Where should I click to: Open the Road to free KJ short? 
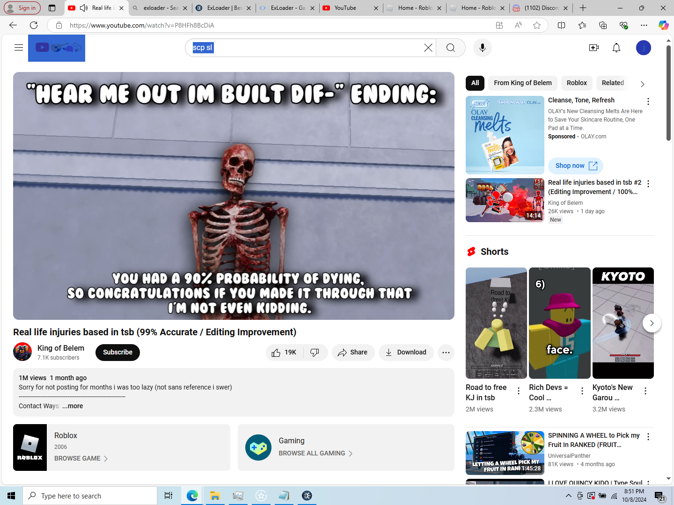click(496, 323)
